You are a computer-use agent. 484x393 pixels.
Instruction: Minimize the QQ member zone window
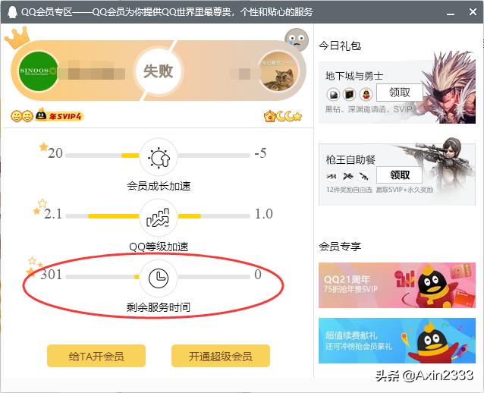[451, 12]
